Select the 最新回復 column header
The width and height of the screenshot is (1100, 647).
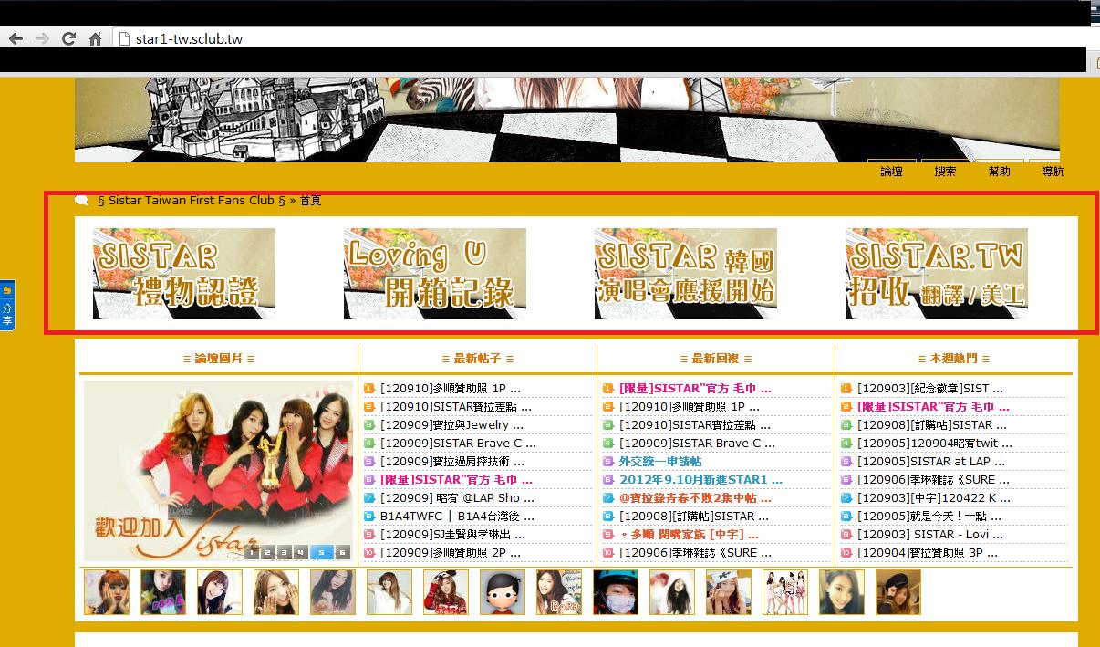716,359
